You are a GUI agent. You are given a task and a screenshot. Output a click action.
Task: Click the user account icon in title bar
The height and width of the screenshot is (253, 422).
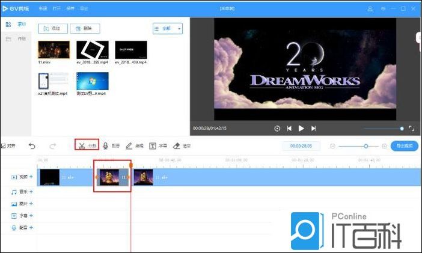[370, 8]
